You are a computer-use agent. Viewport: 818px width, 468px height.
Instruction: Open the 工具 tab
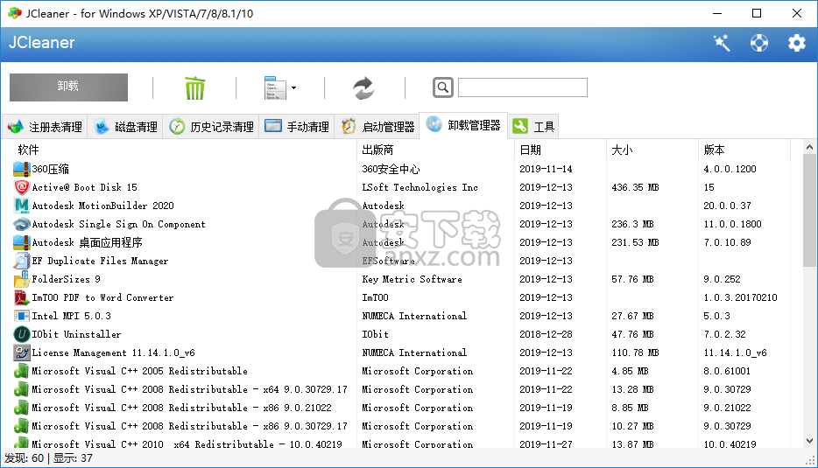point(533,127)
